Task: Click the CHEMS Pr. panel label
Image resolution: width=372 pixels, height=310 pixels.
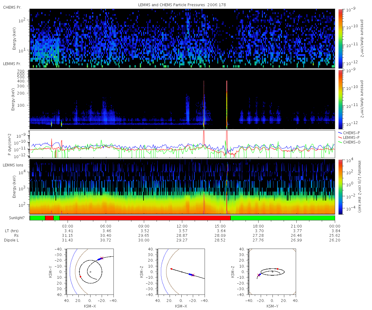Action: pyautogui.click(x=11, y=7)
